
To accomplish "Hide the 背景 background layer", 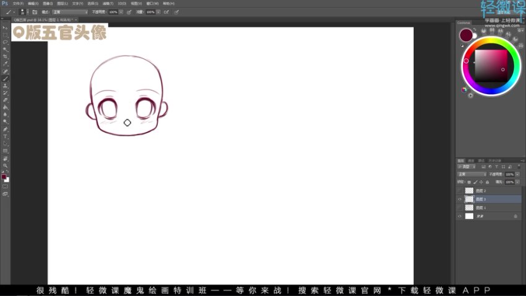I will tap(460, 217).
